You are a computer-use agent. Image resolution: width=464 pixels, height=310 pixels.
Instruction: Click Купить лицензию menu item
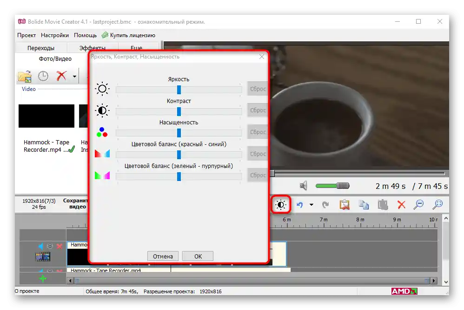[x=129, y=35]
